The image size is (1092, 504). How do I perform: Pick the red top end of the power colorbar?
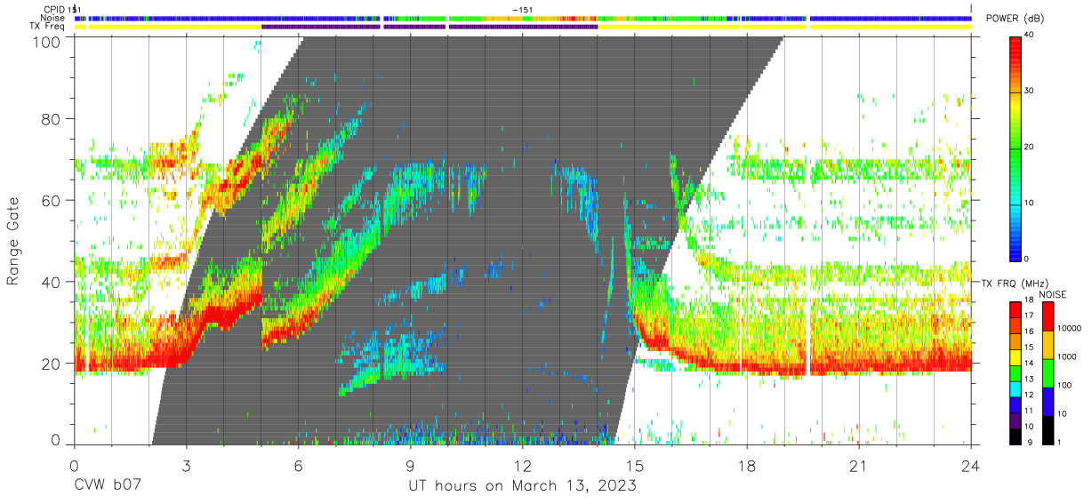(x=1016, y=40)
